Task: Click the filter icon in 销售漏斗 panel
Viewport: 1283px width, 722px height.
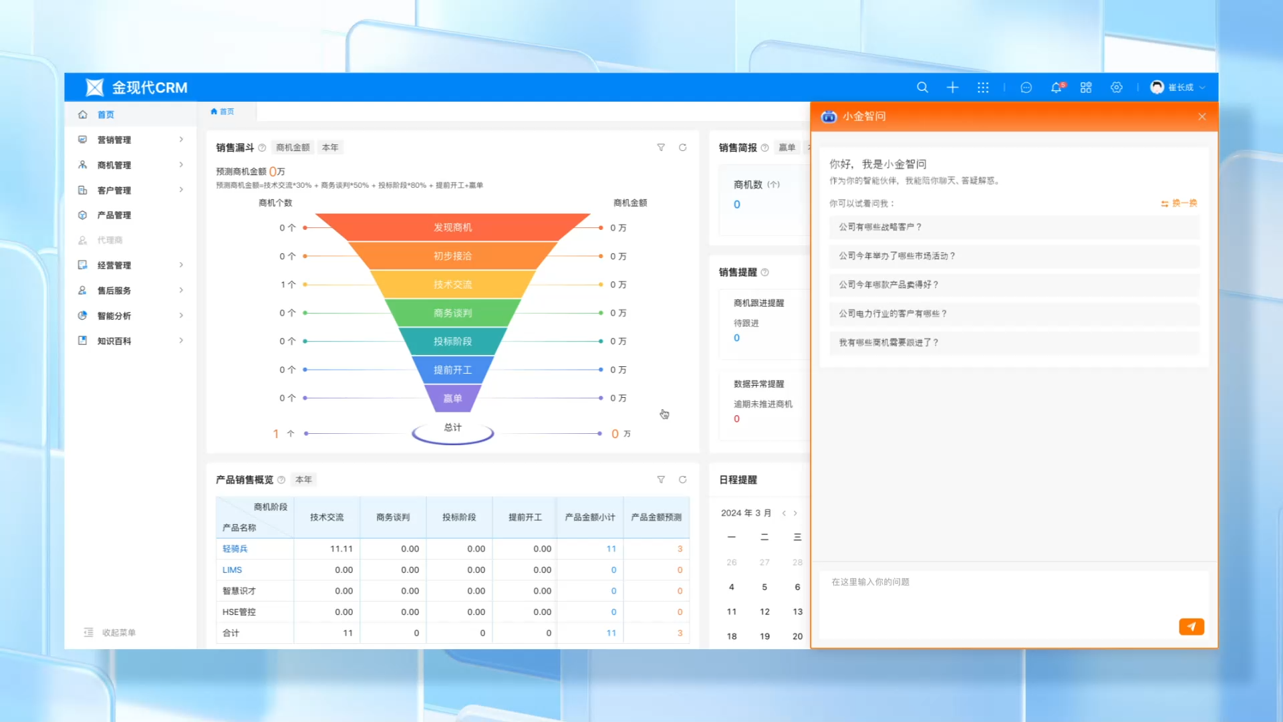Action: coord(661,148)
